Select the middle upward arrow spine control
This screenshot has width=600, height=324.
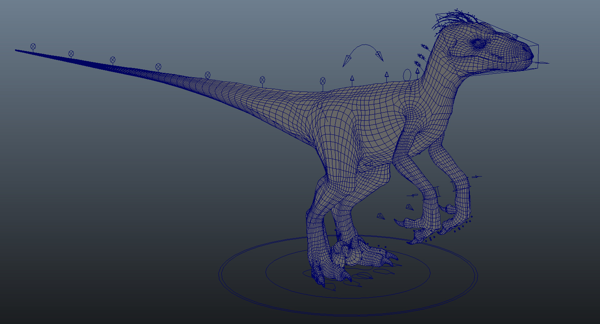[387, 75]
